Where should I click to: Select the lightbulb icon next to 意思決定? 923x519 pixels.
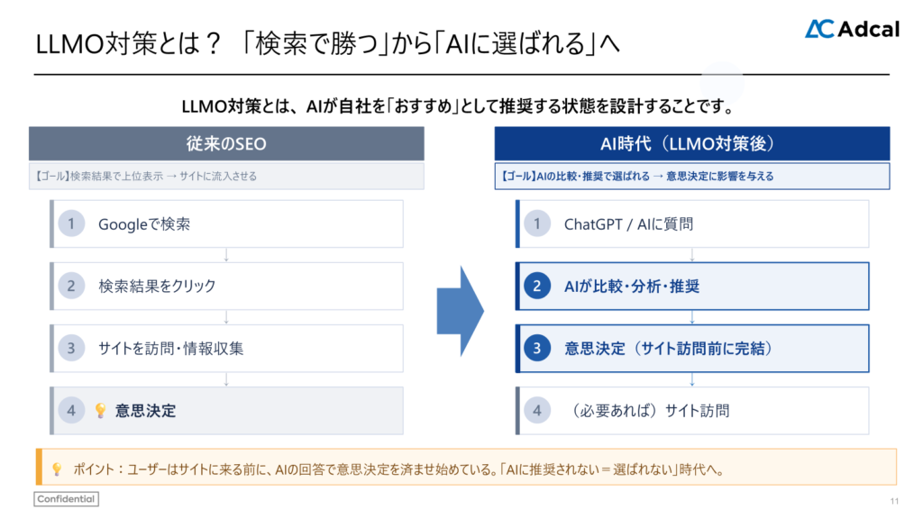point(103,410)
